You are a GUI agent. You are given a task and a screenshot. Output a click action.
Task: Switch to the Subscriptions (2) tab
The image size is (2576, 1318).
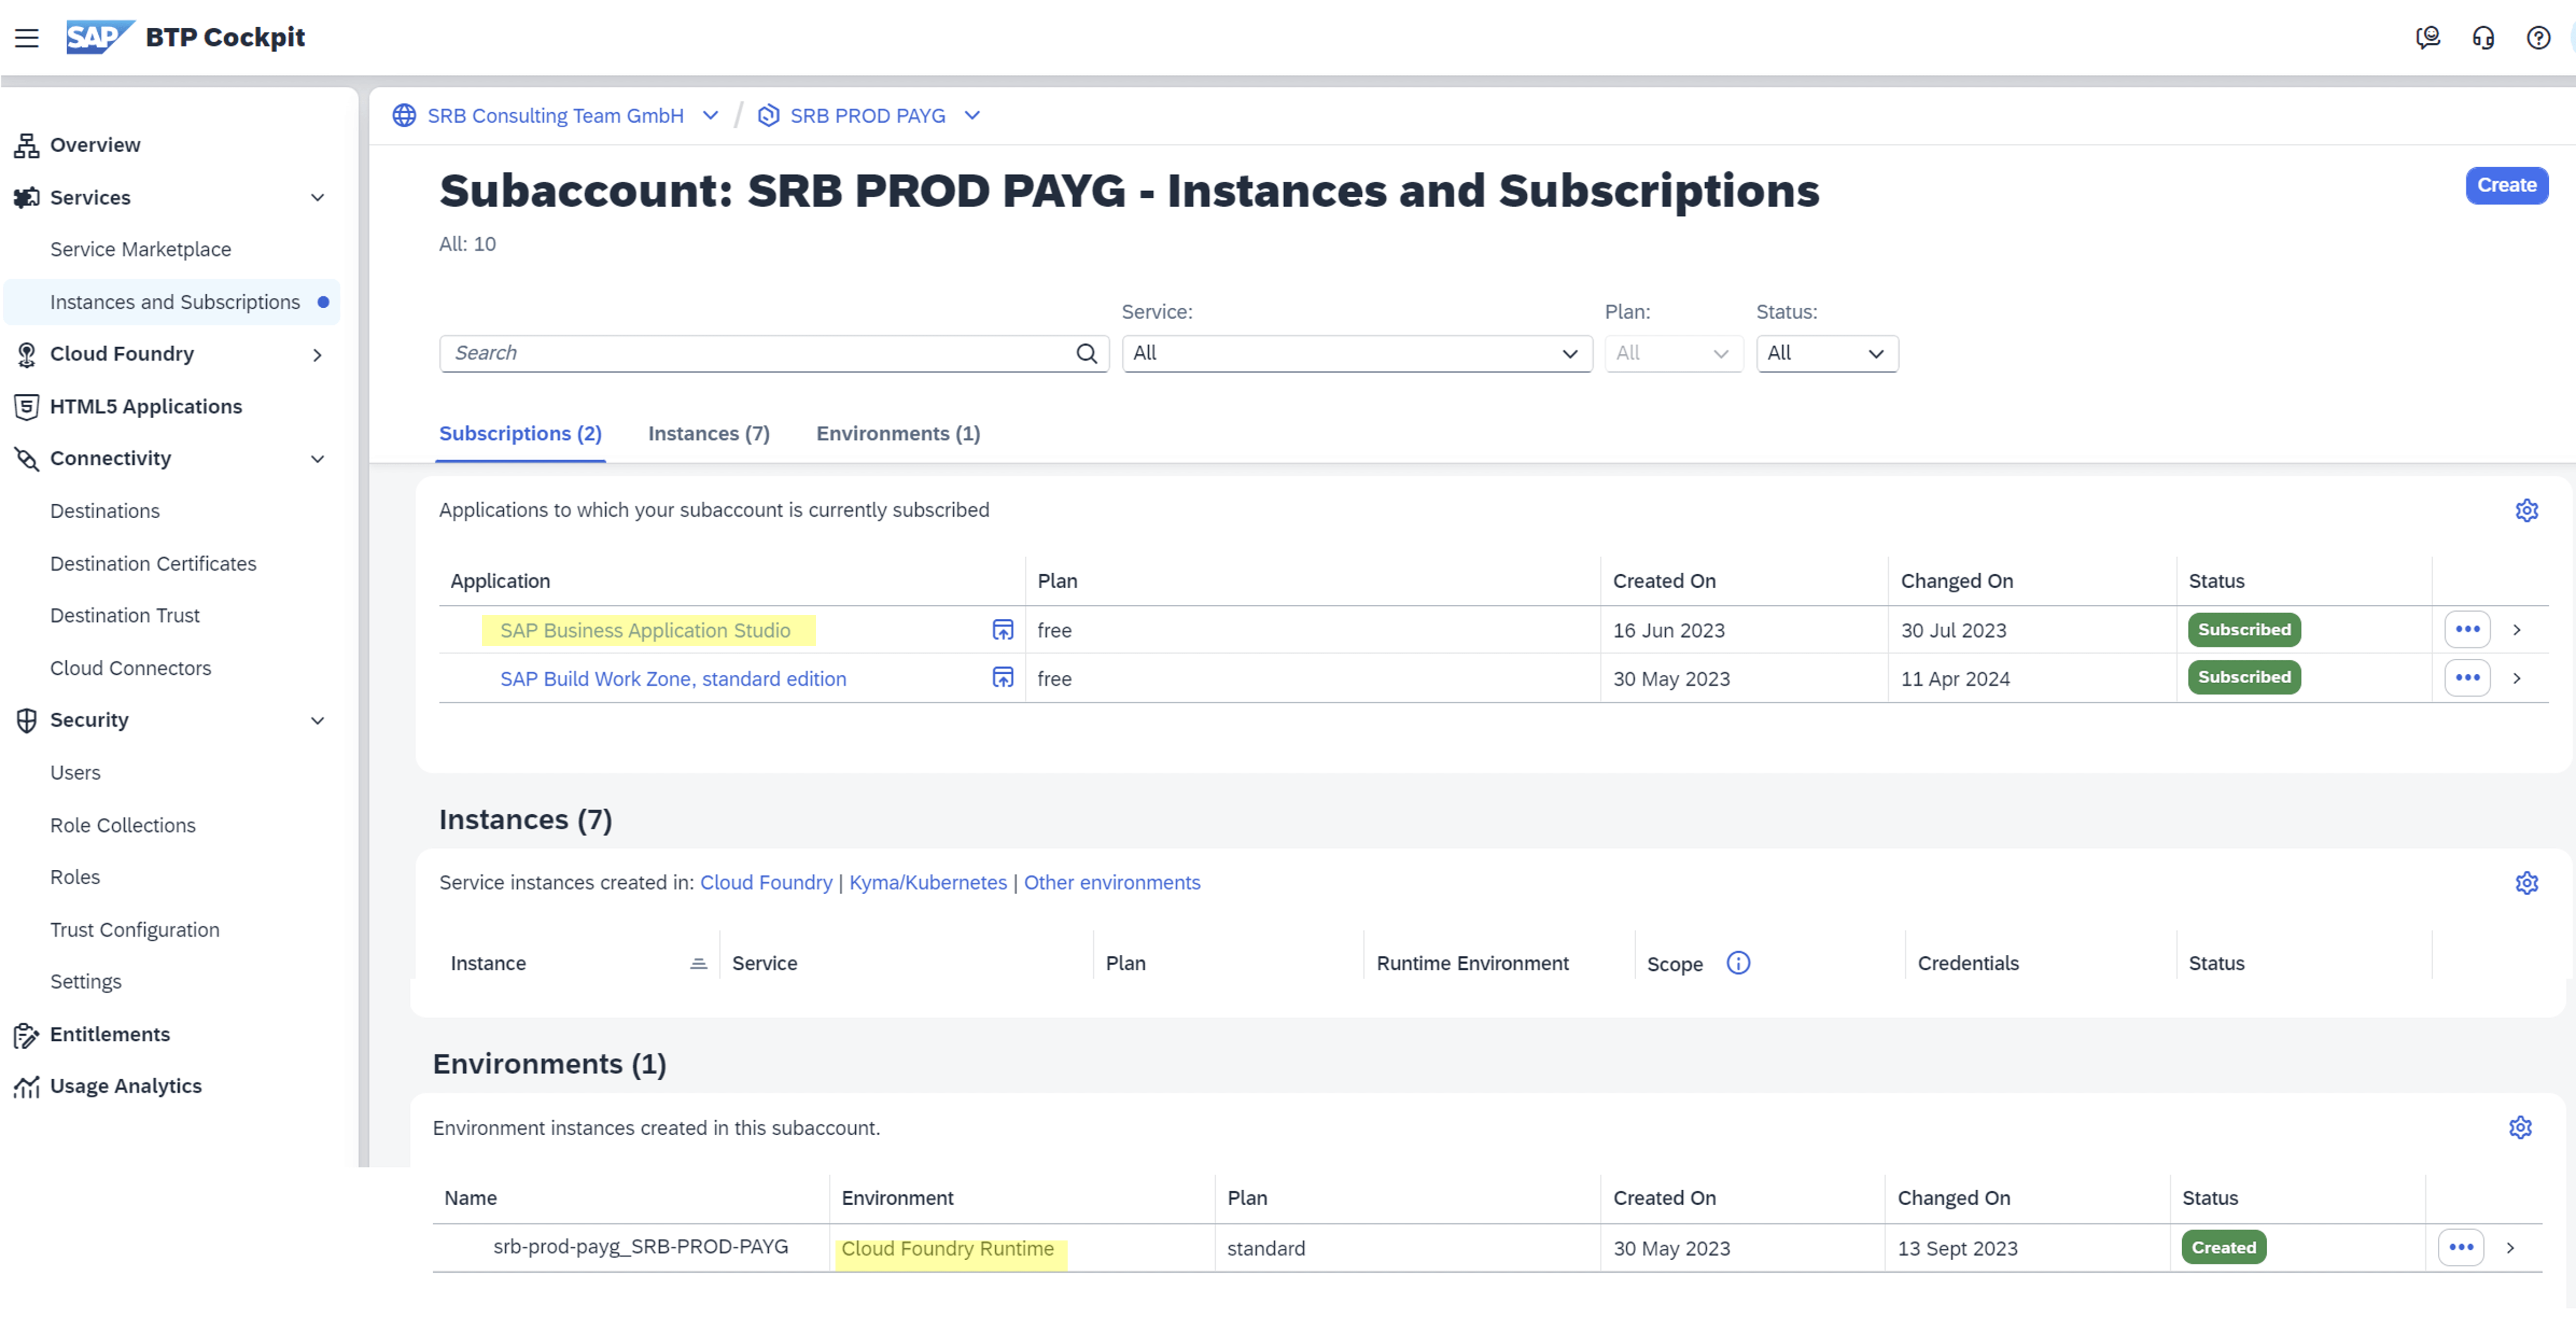[x=520, y=434]
